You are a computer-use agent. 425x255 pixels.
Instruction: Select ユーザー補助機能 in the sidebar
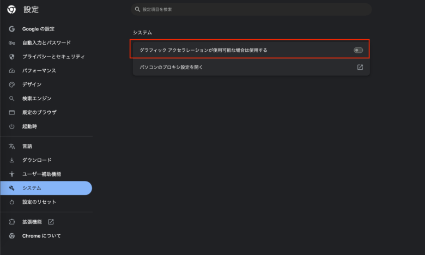pyautogui.click(x=41, y=174)
